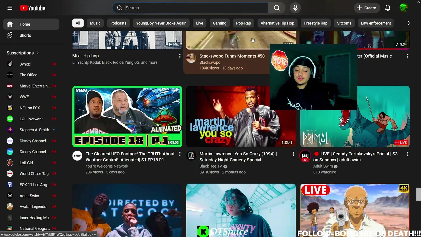Show more category chips arrow
The width and height of the screenshot is (421, 237).
tap(409, 23)
